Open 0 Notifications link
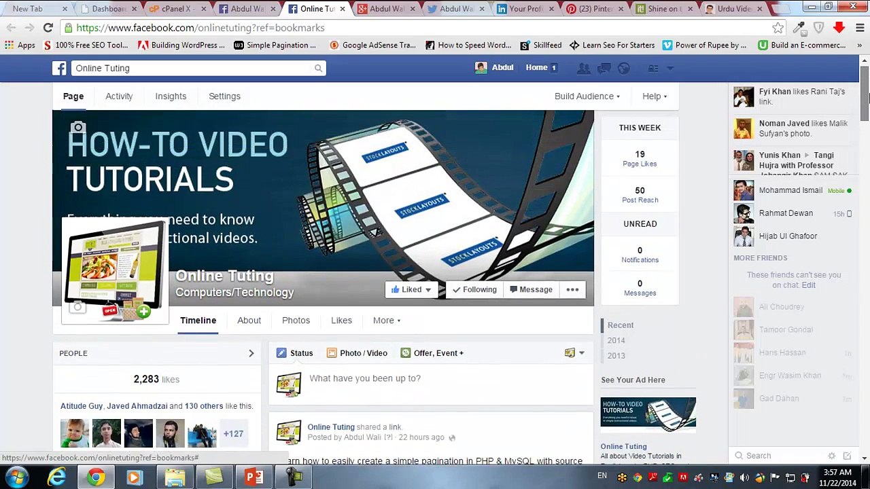The image size is (870, 489). pos(640,255)
